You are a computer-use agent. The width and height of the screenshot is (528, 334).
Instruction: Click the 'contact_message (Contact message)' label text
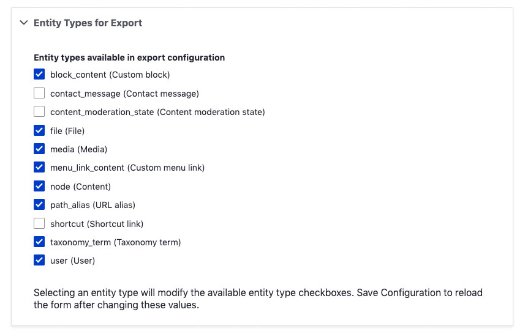124,94
